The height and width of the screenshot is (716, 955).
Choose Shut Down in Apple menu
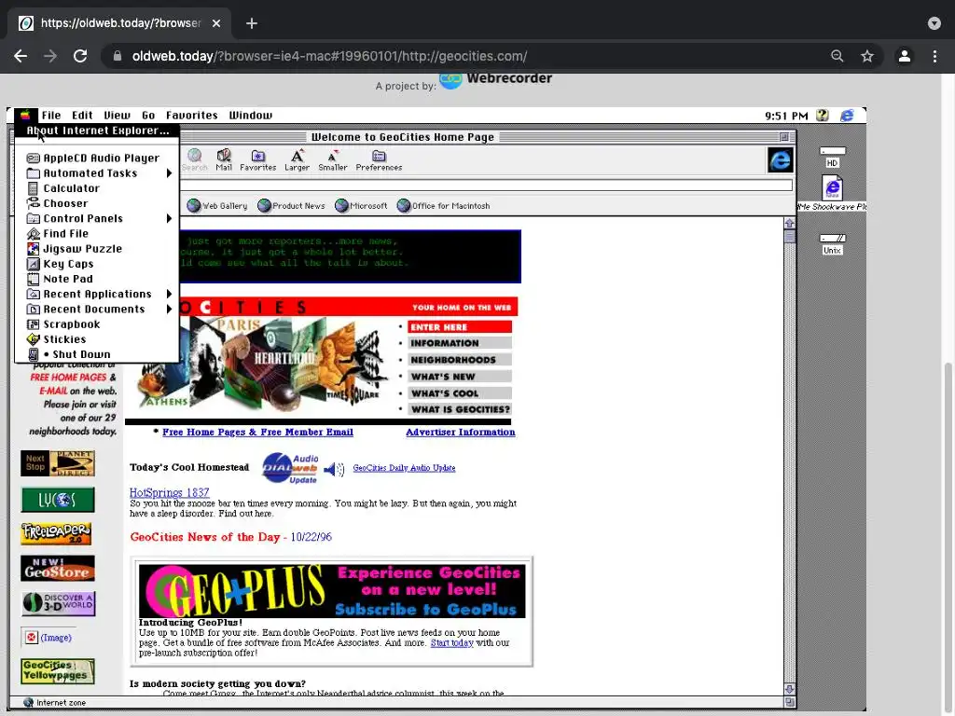click(97, 354)
